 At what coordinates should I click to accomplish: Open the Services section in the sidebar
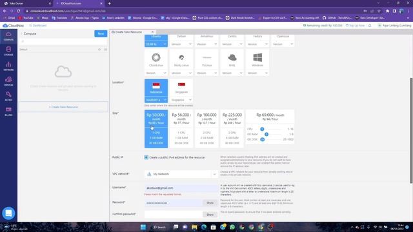tap(8, 81)
